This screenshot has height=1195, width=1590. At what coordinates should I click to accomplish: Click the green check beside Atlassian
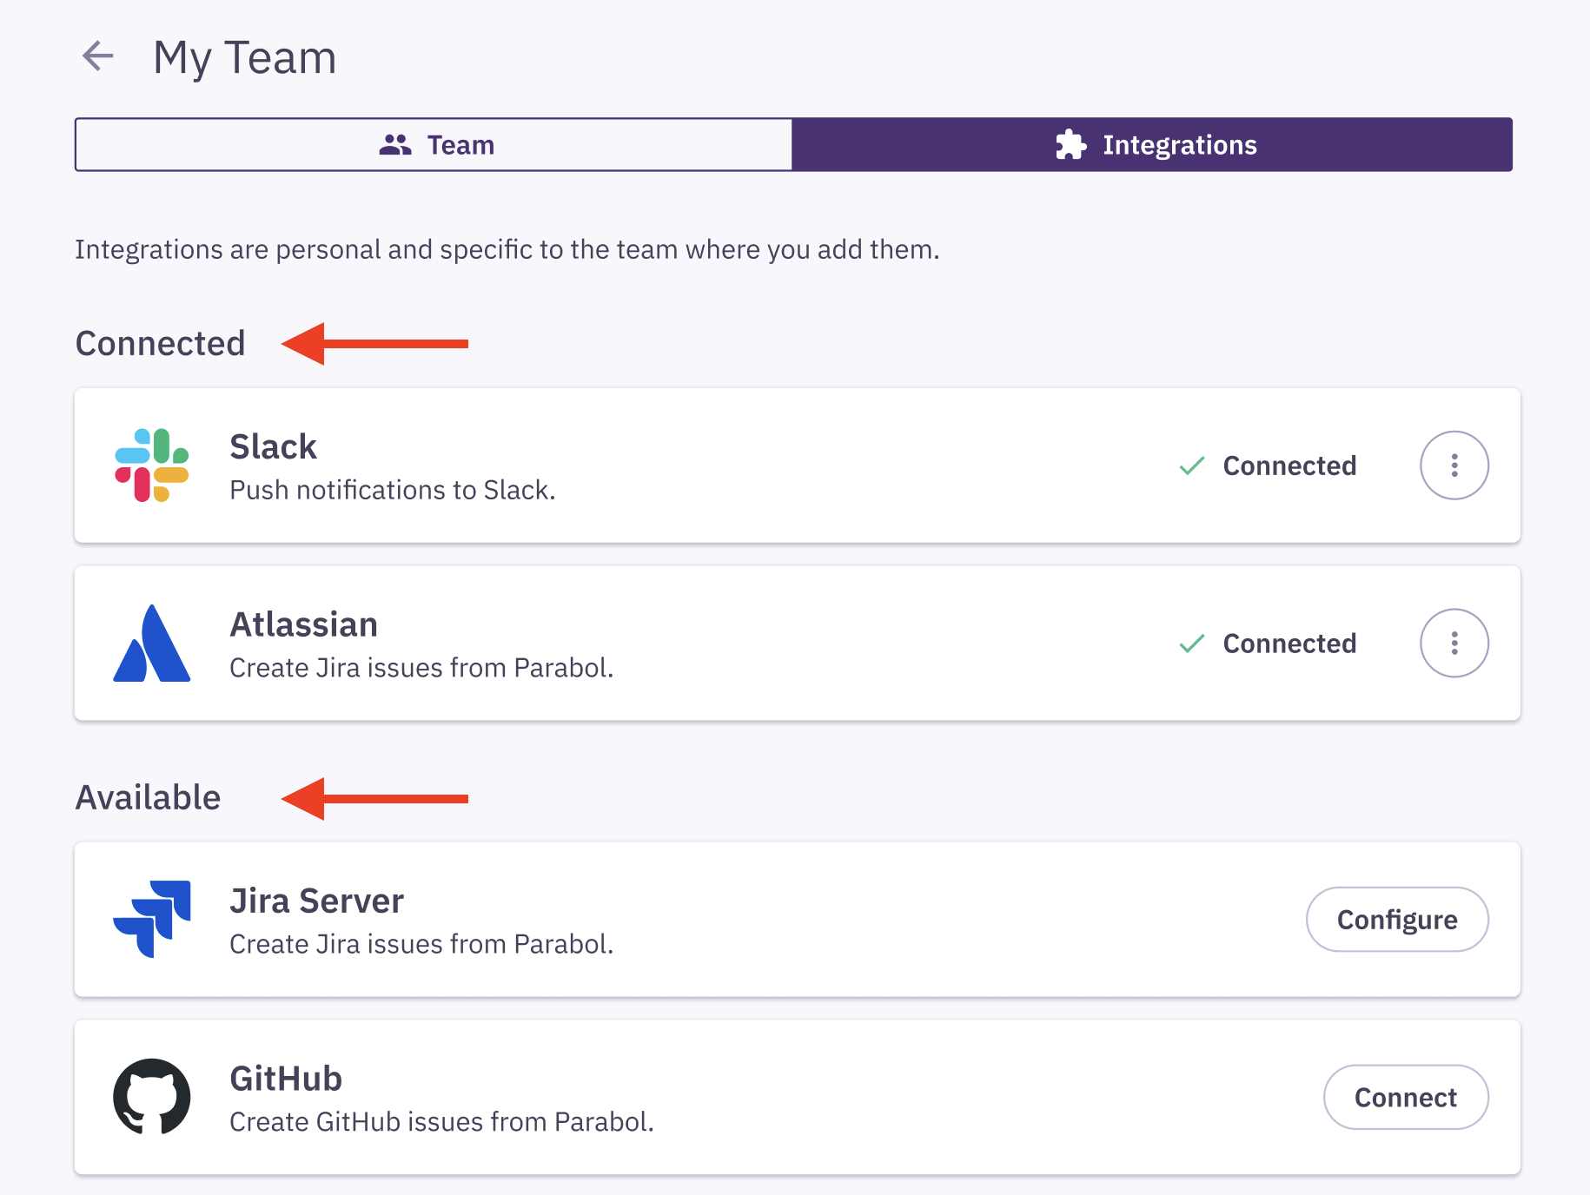pos(1192,643)
